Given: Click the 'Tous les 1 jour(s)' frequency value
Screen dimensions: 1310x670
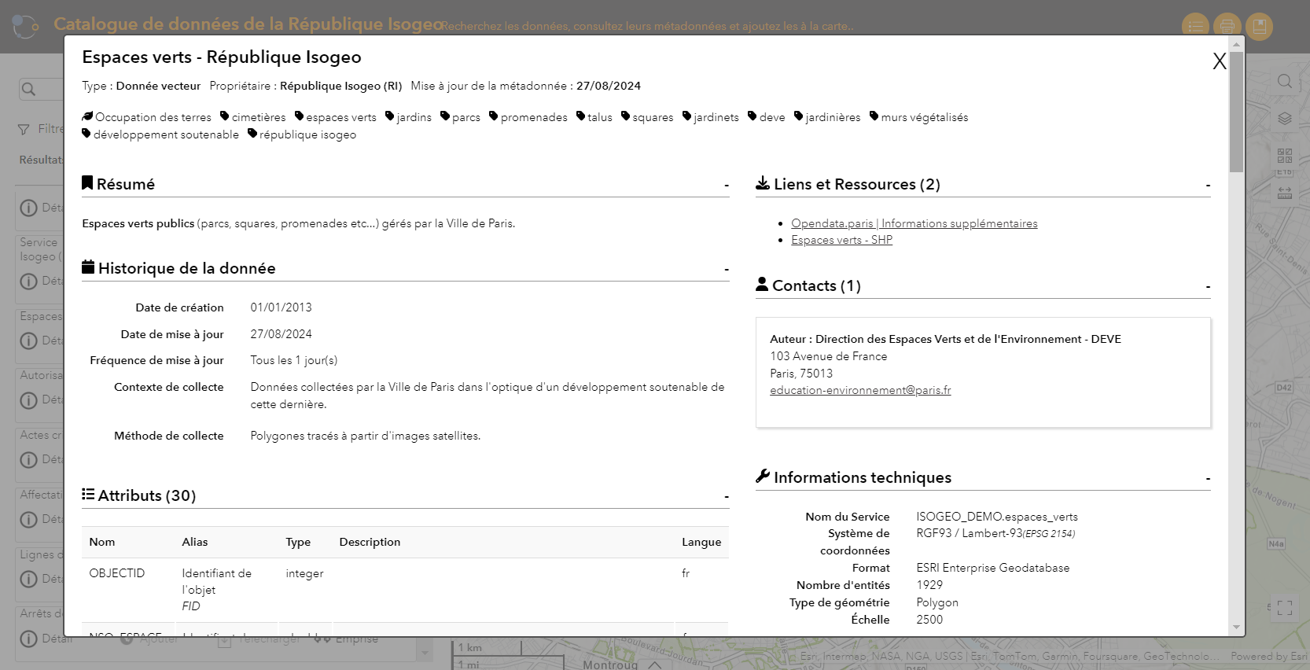Looking at the screenshot, I should point(294,360).
